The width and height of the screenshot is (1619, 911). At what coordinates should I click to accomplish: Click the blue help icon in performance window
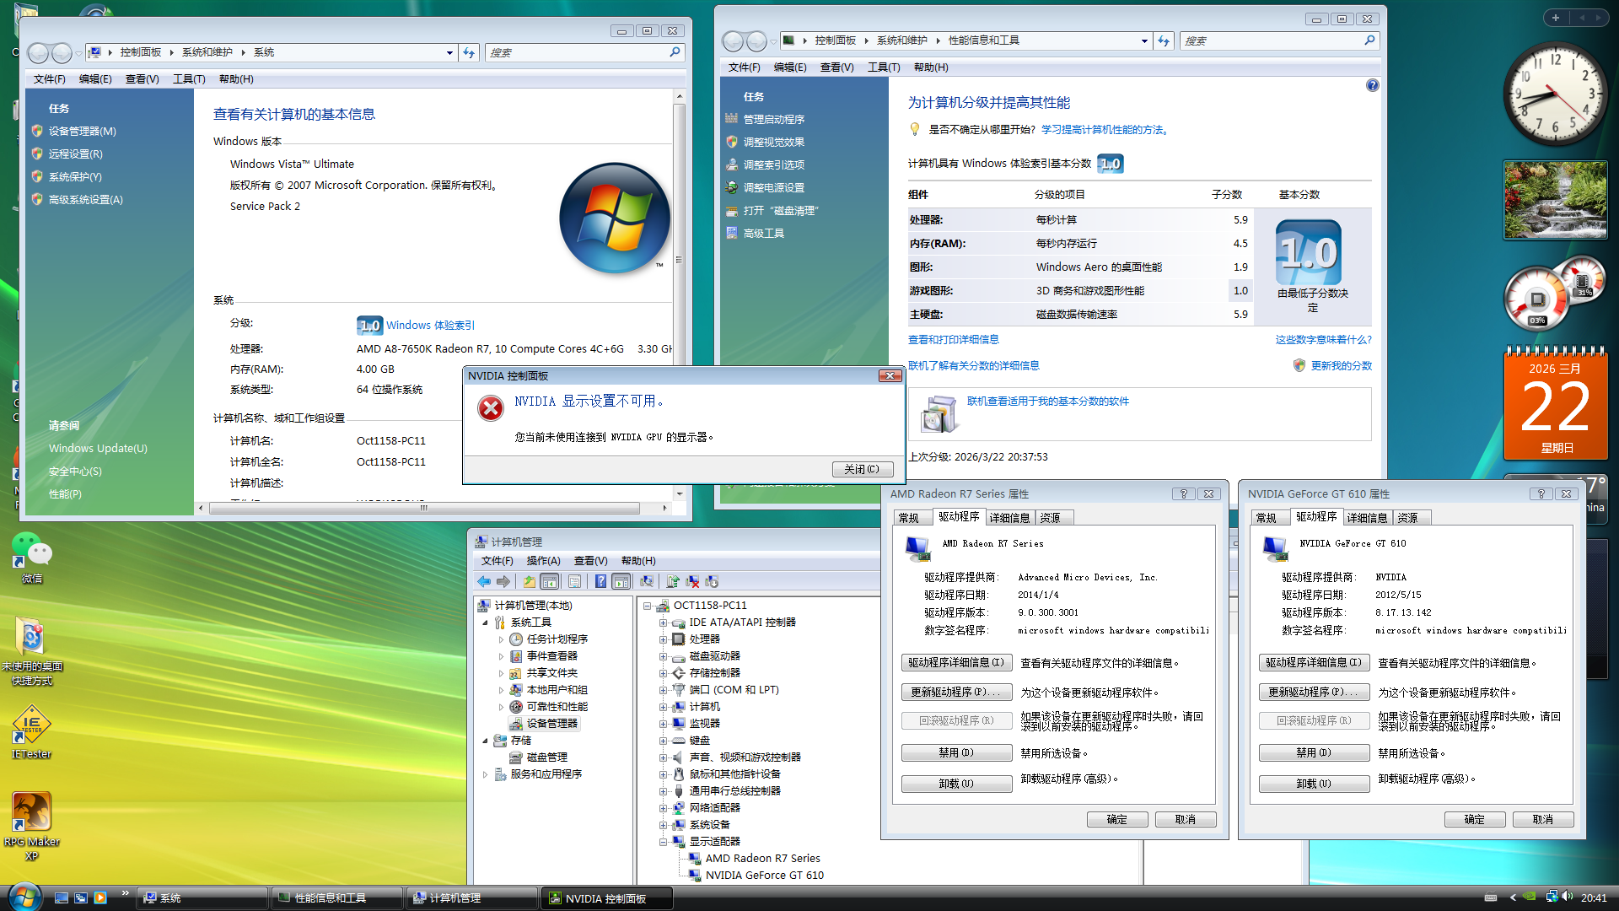1372,85
